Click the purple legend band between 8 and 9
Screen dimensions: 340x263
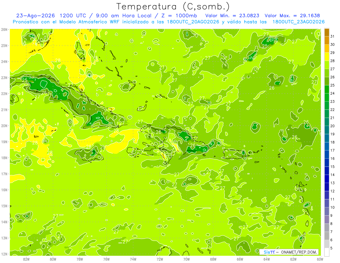(327, 220)
